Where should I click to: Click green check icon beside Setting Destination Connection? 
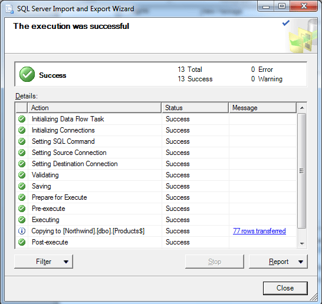(x=22, y=164)
